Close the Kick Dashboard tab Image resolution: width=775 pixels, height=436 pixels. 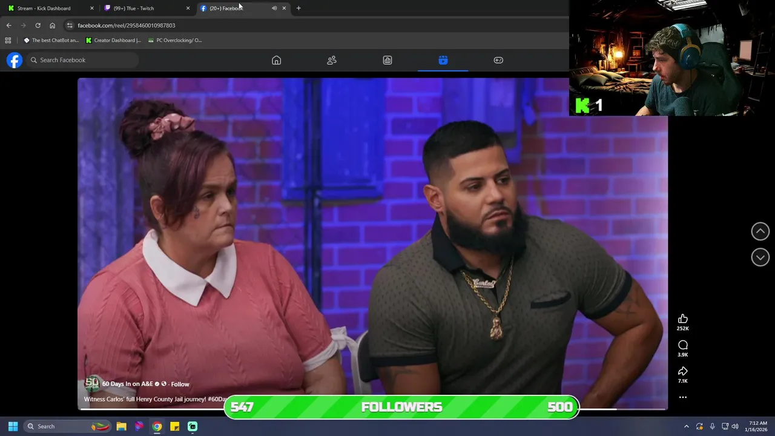click(92, 8)
